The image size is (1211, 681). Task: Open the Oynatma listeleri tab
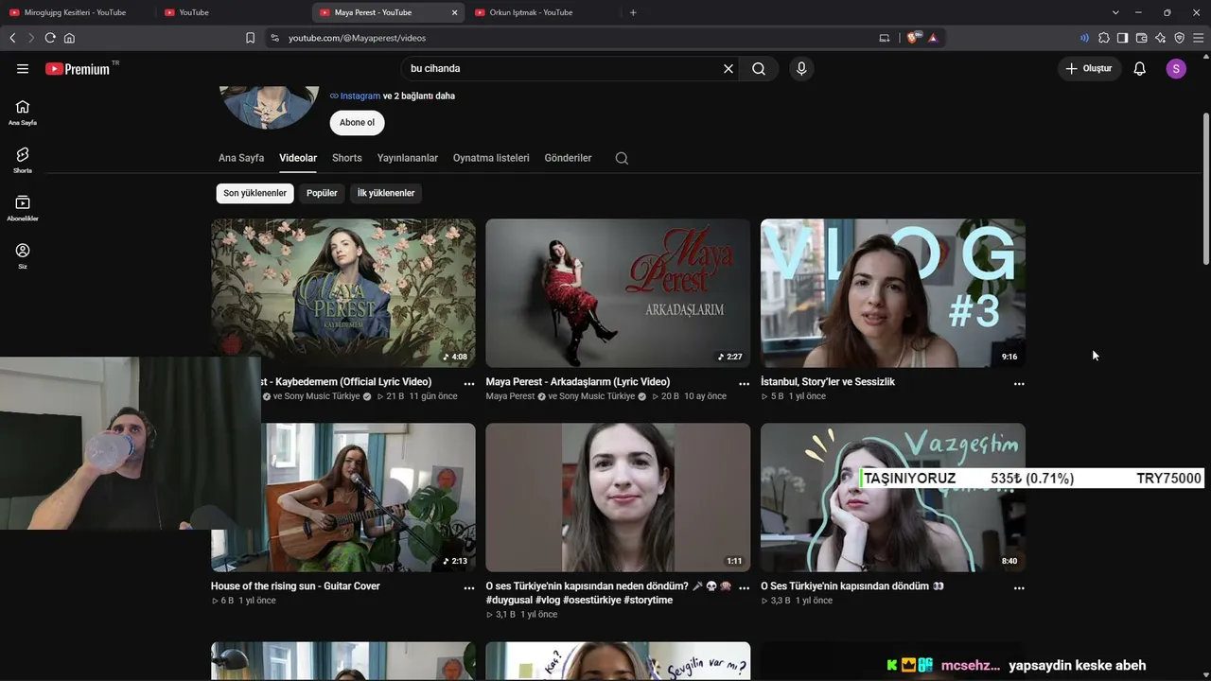point(491,158)
